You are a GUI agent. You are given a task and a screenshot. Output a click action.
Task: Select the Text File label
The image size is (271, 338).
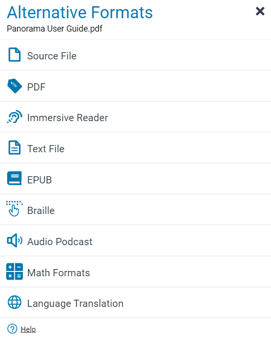click(x=46, y=149)
